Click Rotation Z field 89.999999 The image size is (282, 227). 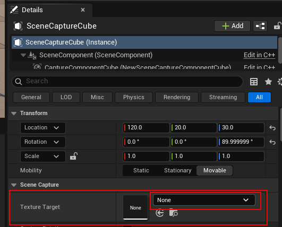coord(241,142)
